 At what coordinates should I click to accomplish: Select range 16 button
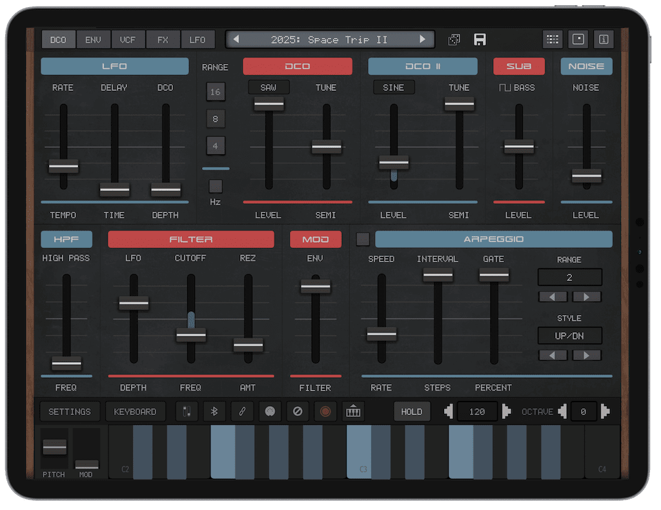pos(216,92)
